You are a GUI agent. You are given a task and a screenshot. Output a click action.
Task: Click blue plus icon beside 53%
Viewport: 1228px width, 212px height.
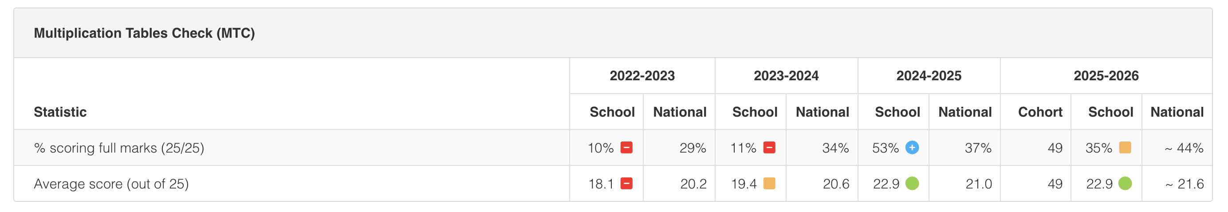pyautogui.click(x=912, y=148)
